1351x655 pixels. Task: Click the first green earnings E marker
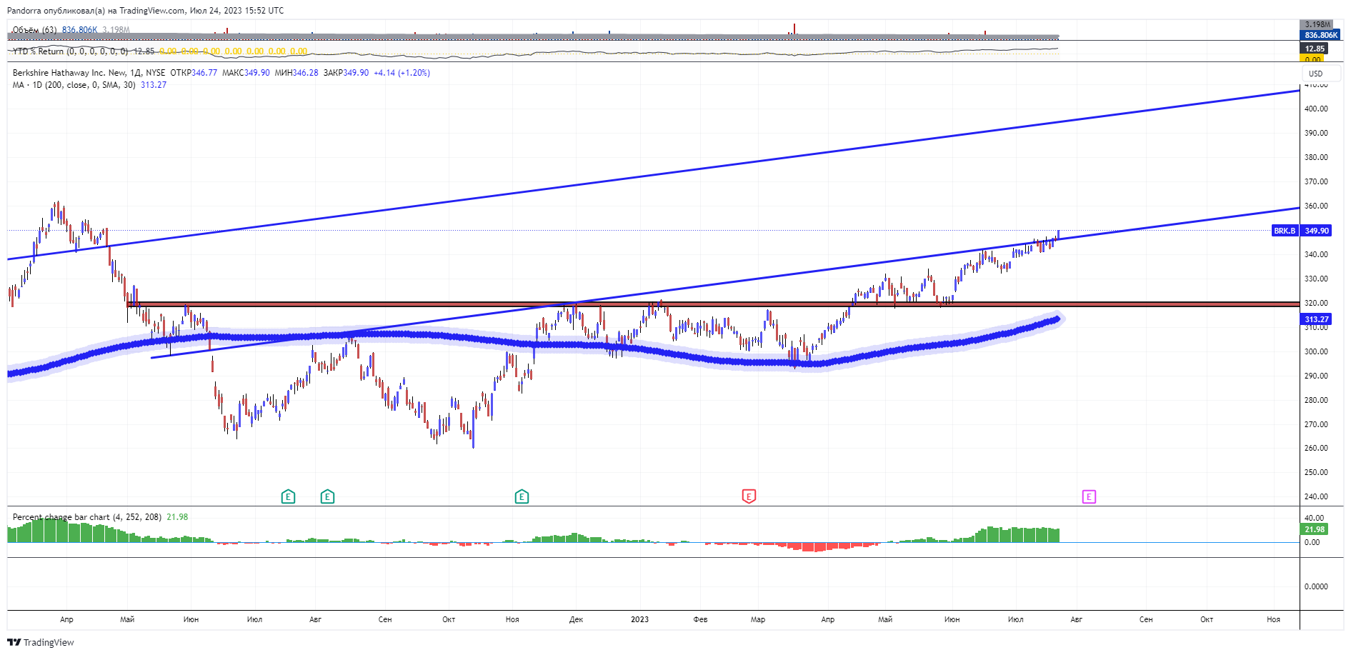[288, 496]
